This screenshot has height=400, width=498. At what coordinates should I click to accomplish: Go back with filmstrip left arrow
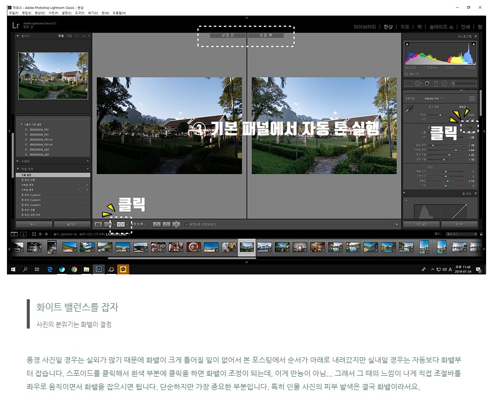40,234
